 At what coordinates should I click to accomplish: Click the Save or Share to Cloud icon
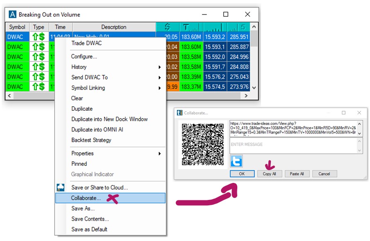(61, 187)
